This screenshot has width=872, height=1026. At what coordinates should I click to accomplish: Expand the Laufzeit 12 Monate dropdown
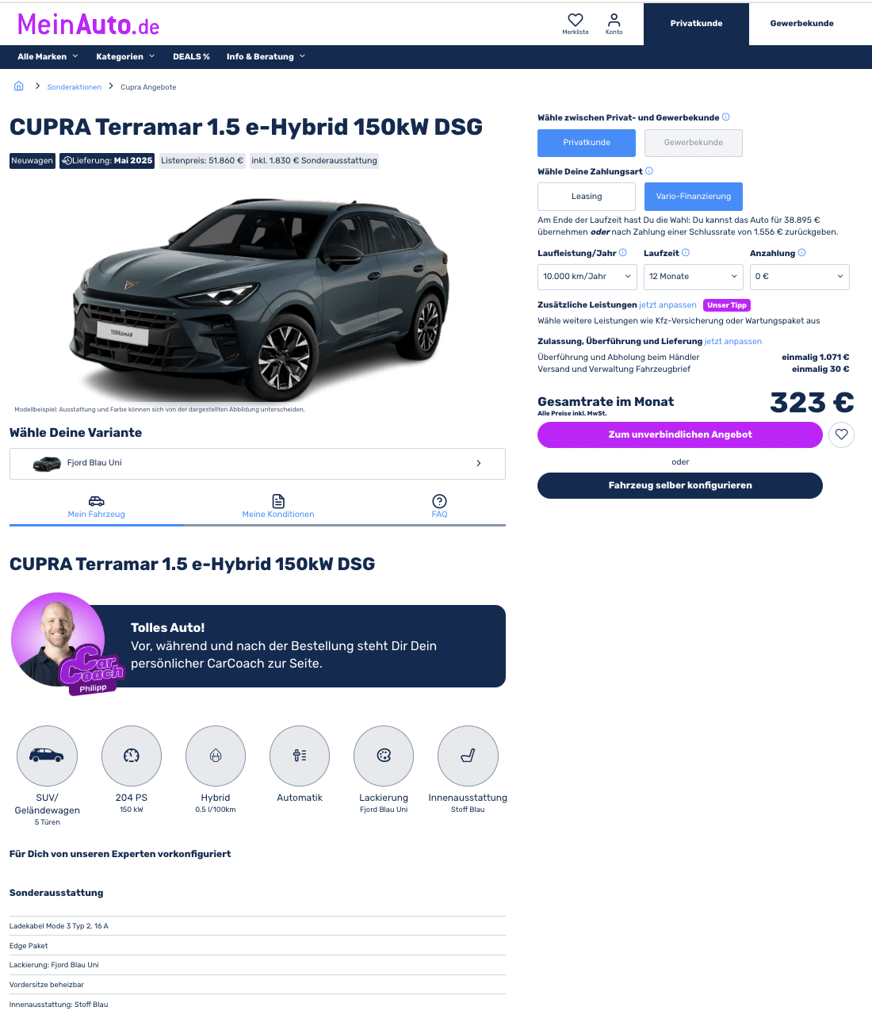[x=694, y=277]
